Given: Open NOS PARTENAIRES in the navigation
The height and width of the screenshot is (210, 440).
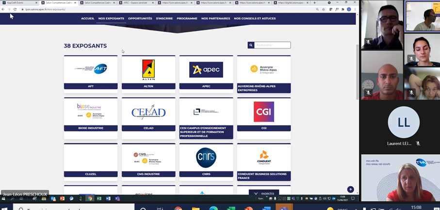Looking at the screenshot, I should 215,18.
